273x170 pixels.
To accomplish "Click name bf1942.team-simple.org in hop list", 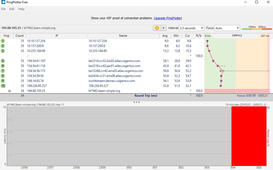I will pyautogui.click(x=104, y=91).
